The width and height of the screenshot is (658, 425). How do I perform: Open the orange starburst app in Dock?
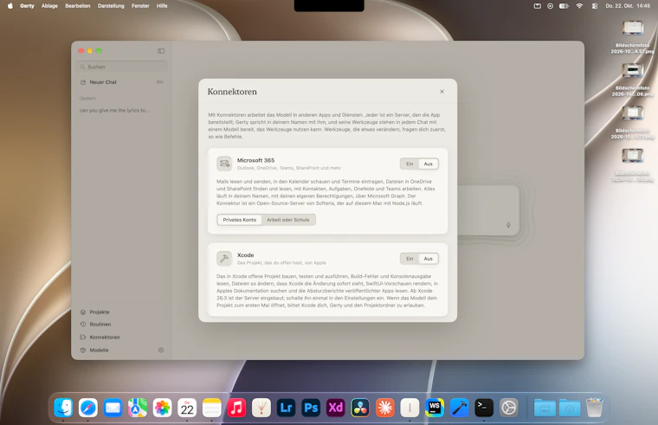(385, 408)
